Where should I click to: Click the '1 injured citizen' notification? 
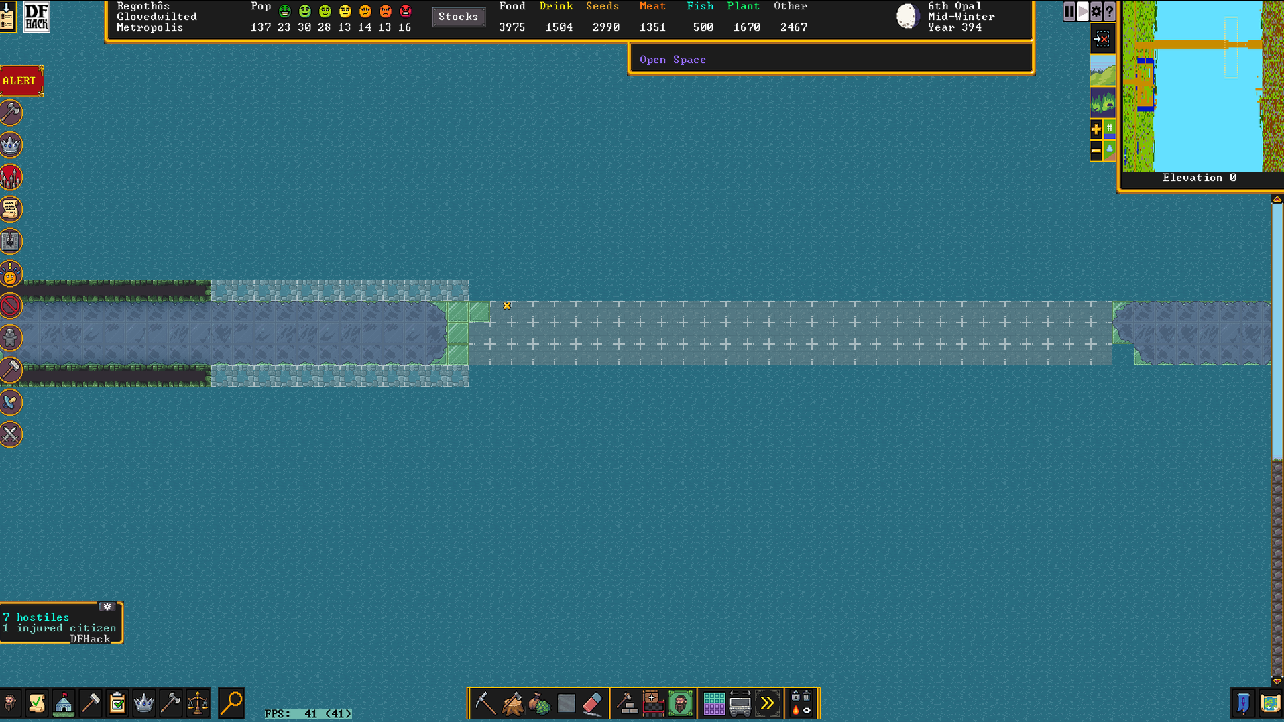(x=59, y=628)
